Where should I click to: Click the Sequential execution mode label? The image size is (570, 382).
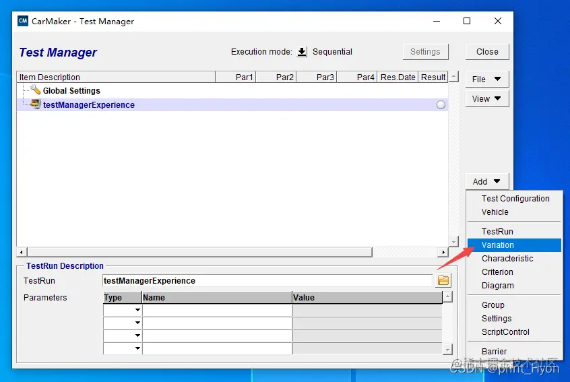pos(332,52)
